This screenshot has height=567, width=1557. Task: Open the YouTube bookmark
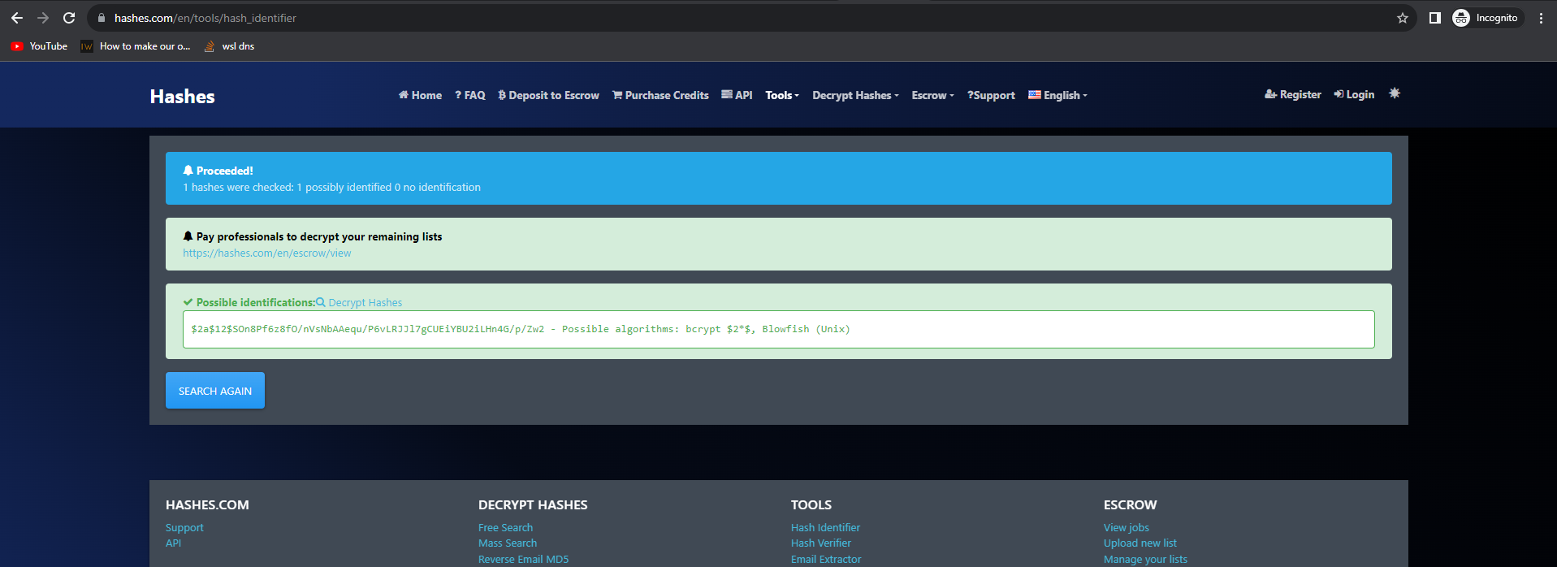(x=40, y=46)
